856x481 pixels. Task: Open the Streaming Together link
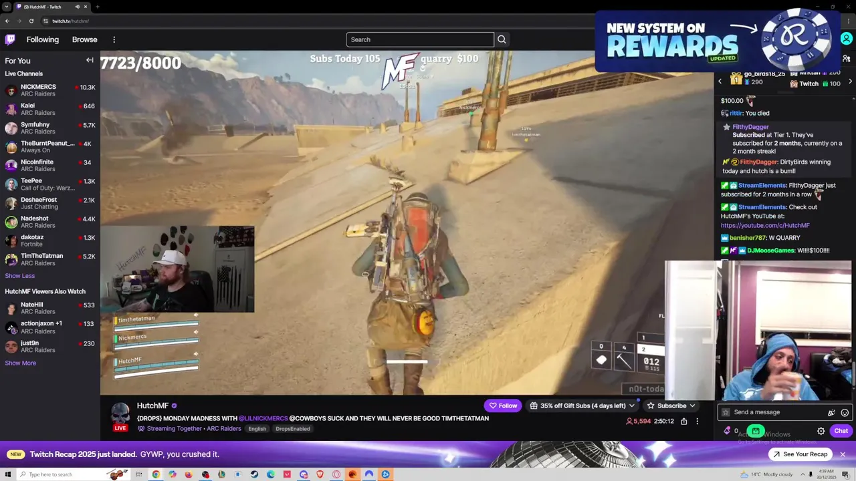pyautogui.click(x=174, y=429)
